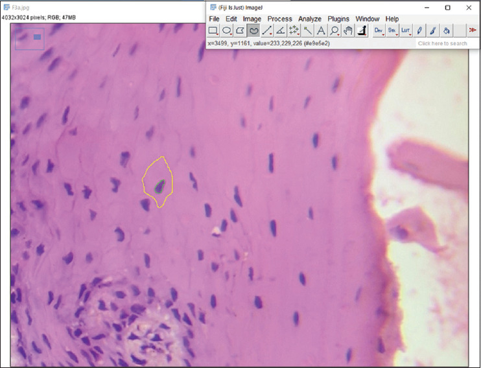Open the Dev developer menu dropdown
Viewport: 481px width, 368px height.
377,30
